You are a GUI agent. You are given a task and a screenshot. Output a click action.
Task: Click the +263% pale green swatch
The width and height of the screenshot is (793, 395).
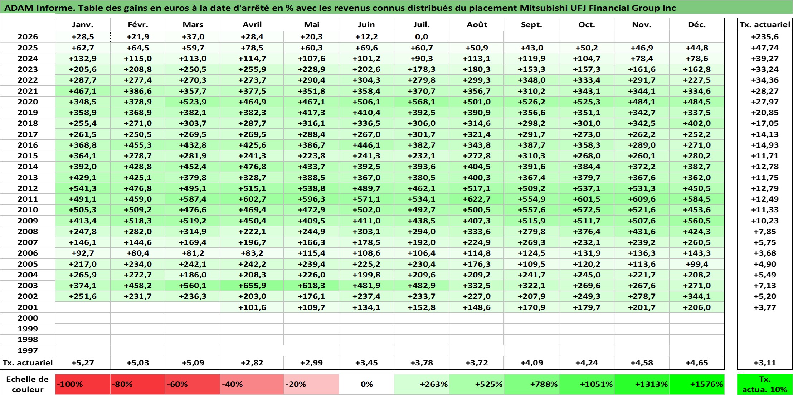[422, 384]
